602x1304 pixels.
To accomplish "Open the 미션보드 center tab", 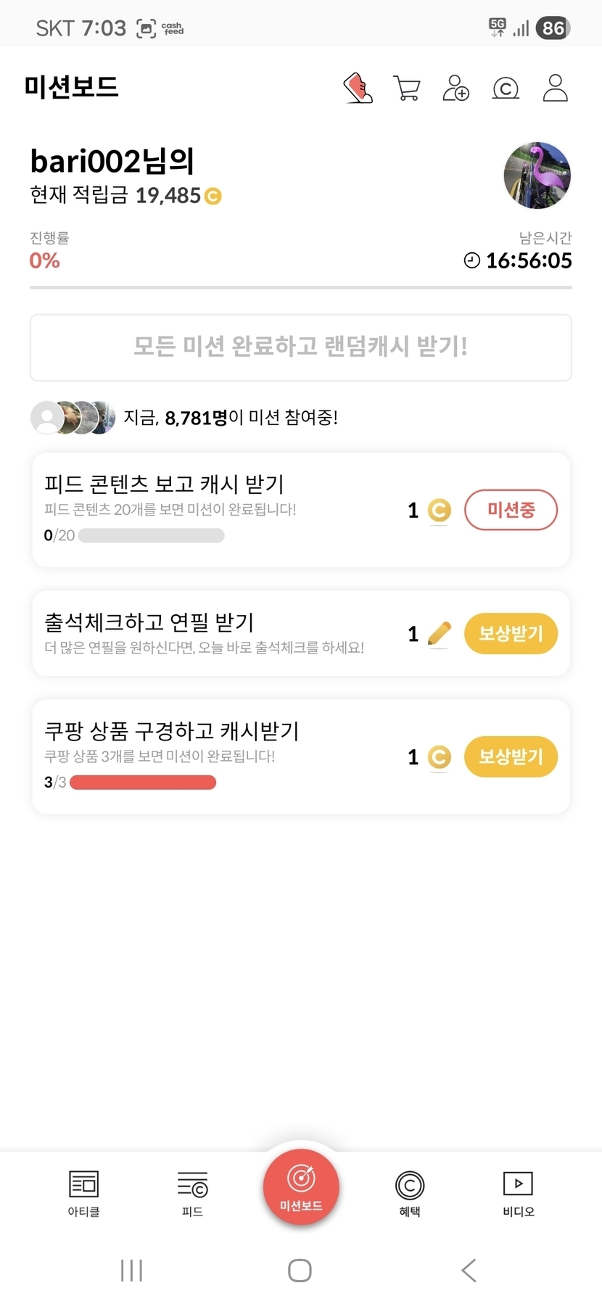I will click(301, 1187).
